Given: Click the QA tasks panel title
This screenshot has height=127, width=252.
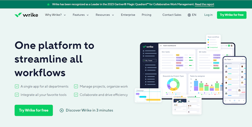Looking at the screenshot, I should coord(202,52).
